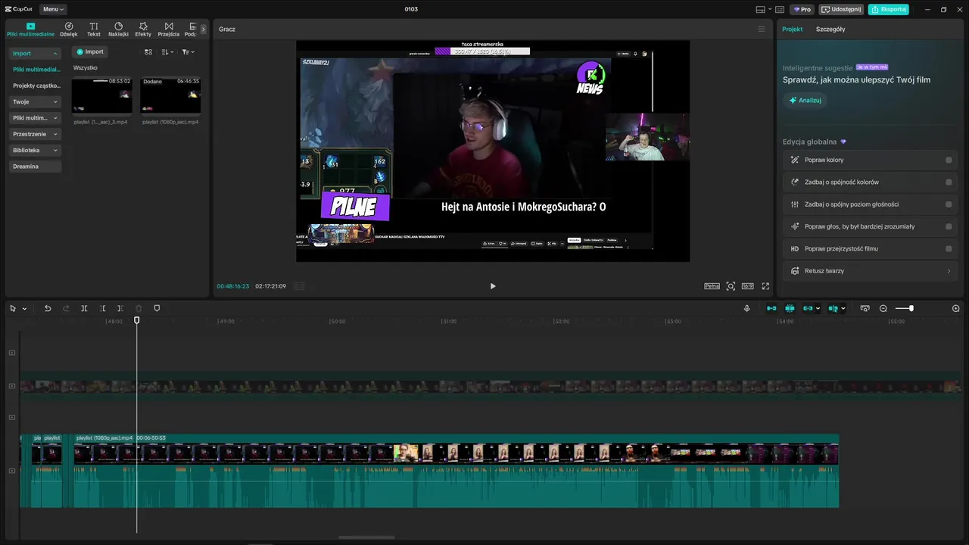This screenshot has width=969, height=545.
Task: Zoom out the timeline with minus magnifier
Action: (883, 308)
